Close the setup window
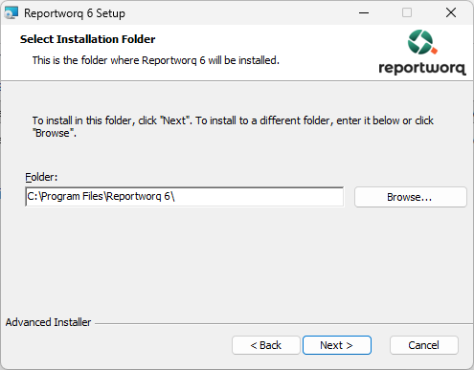This screenshot has width=474, height=370. pos(451,12)
